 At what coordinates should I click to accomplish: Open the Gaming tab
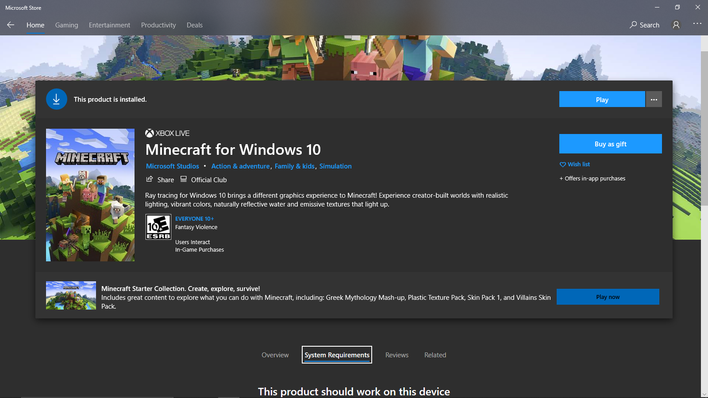(67, 25)
